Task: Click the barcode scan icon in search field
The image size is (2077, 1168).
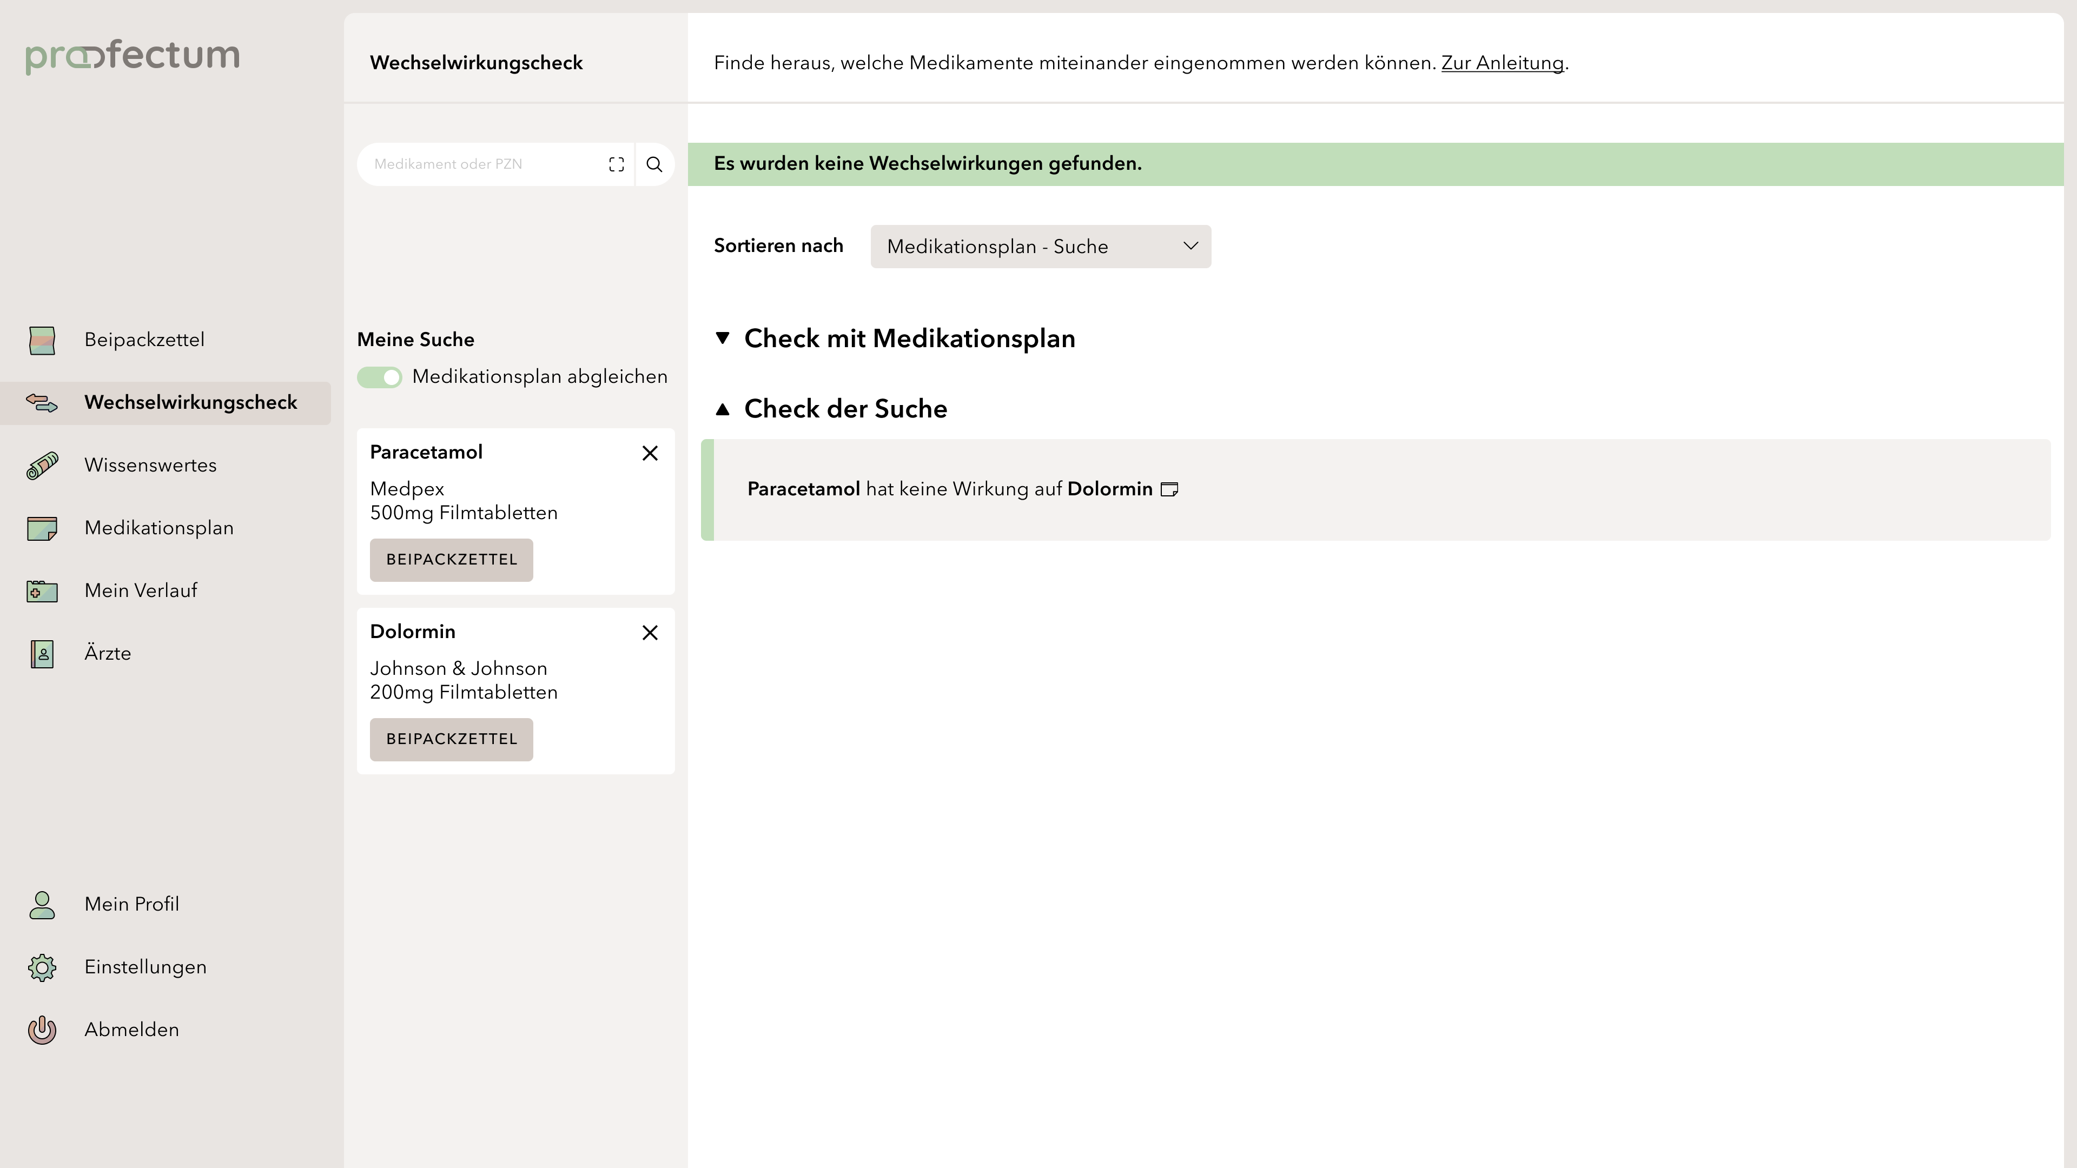Action: (x=616, y=164)
